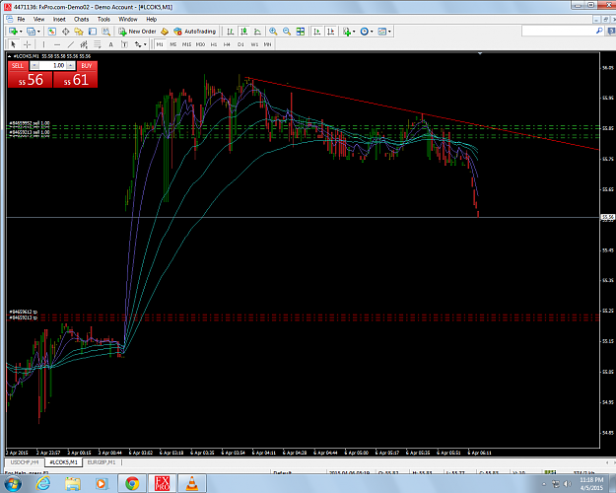Switch to candlestick chart display
The width and height of the screenshot is (616, 493).
[244, 32]
